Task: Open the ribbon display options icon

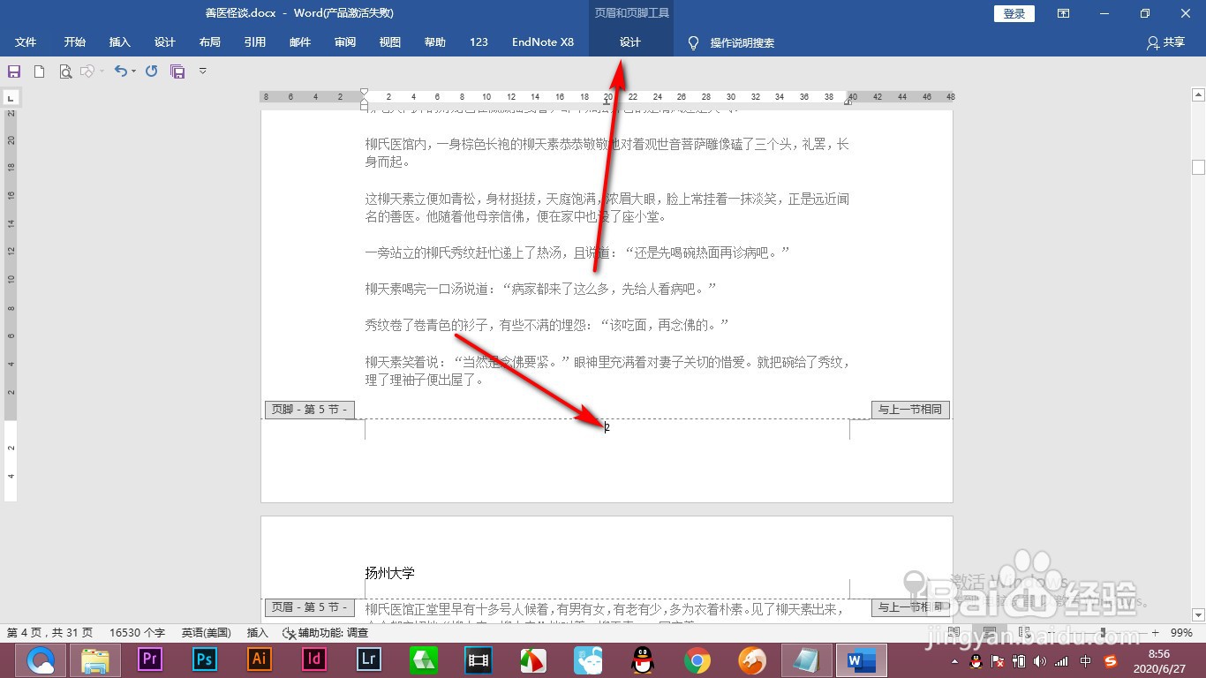Action: [x=1064, y=13]
